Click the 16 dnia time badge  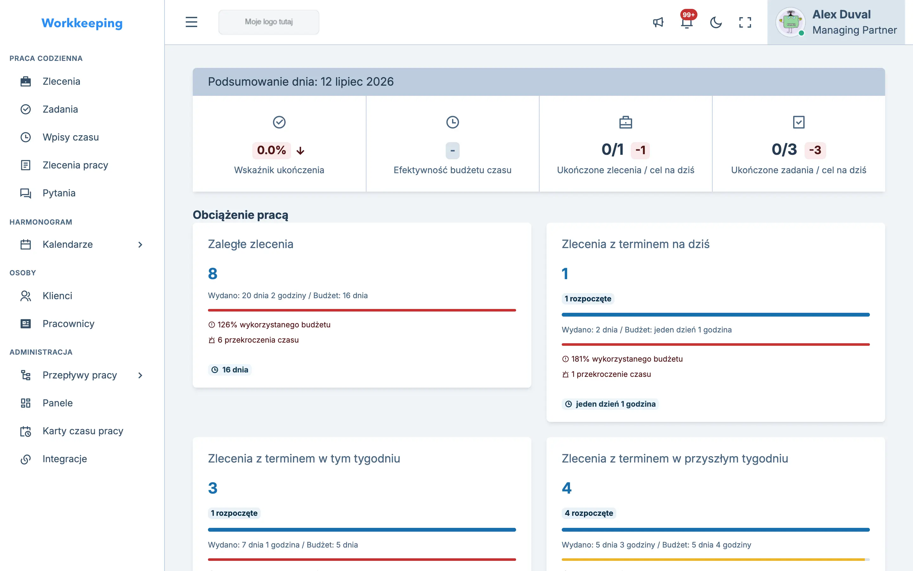230,370
